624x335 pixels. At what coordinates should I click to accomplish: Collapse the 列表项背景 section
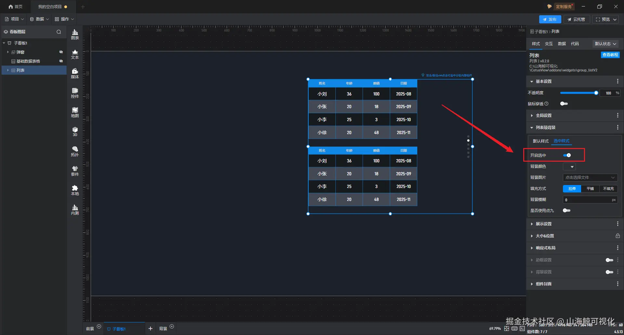point(532,128)
